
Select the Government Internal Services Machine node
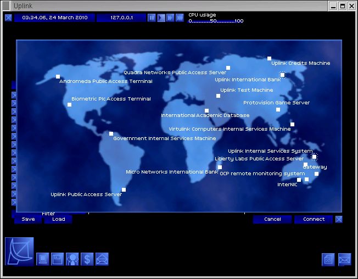point(111,134)
